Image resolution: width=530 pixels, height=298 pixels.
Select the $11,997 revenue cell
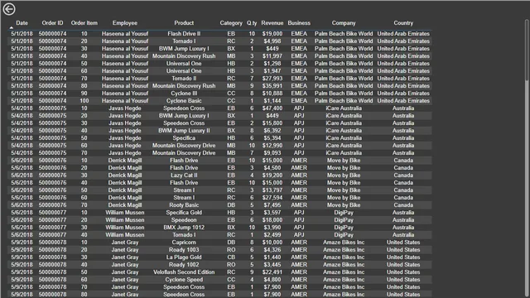tap(272, 56)
